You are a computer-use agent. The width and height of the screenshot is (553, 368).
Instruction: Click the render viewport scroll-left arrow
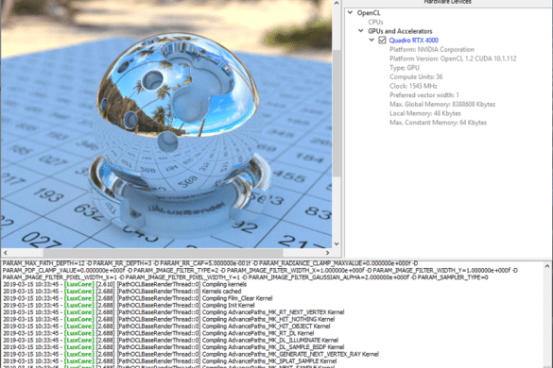(5, 253)
